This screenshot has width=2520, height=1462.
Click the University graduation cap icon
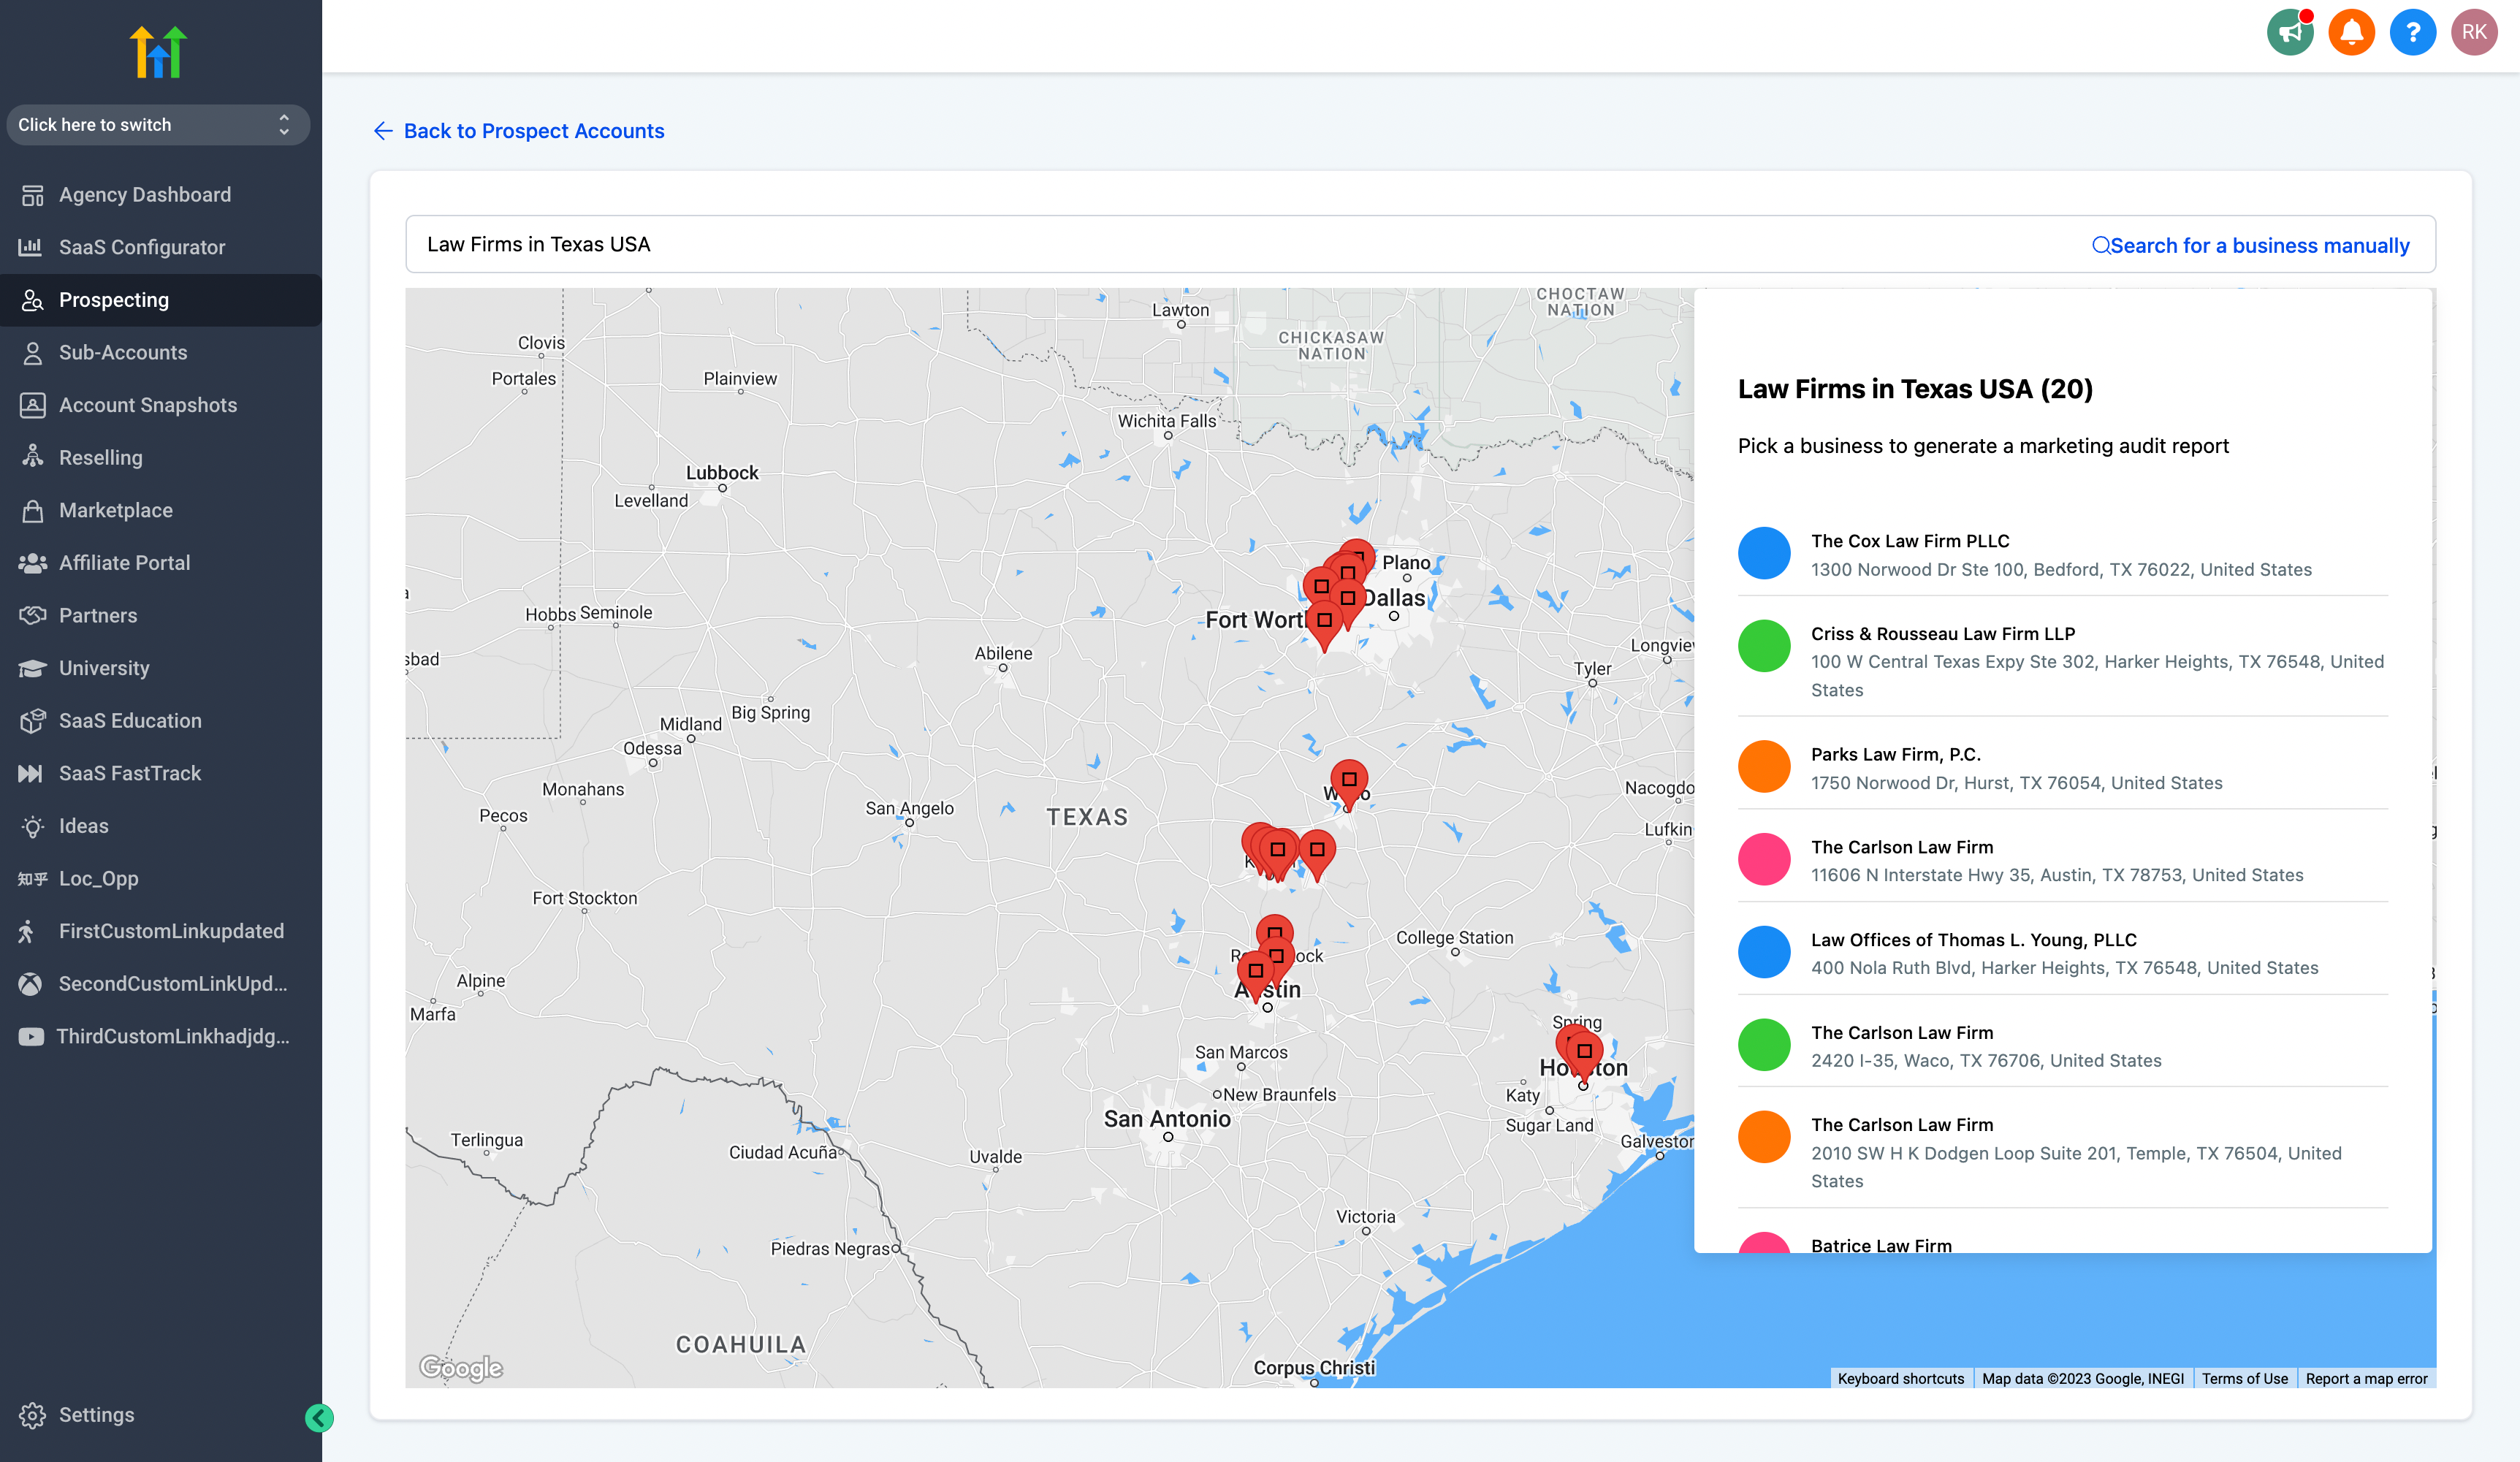[x=32, y=668]
